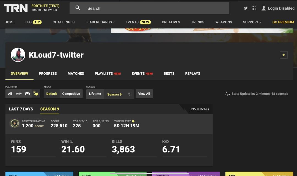
Task: Select the All platform filter
Action: click(x=10, y=94)
